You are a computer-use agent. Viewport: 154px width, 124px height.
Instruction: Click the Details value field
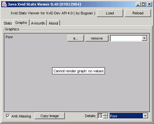coord(101,116)
